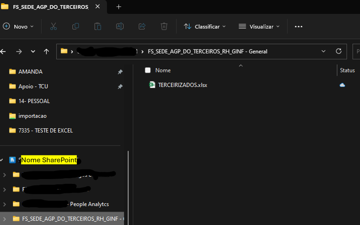Click FS_SEDE_AGP_DO_TERCEIROS_RH_GINF - General breadcrumb
Screen dimensions: 360x225
[x=208, y=51]
